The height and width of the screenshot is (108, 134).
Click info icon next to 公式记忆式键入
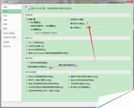click(45, 46)
